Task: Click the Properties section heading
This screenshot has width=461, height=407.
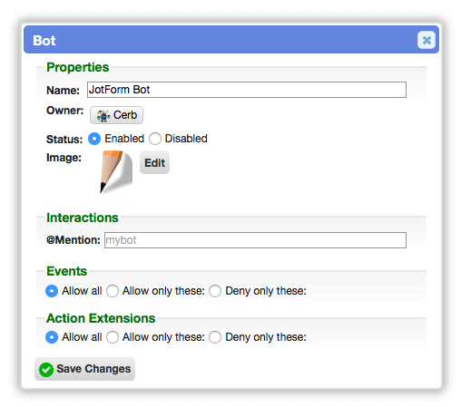Action: point(78,67)
